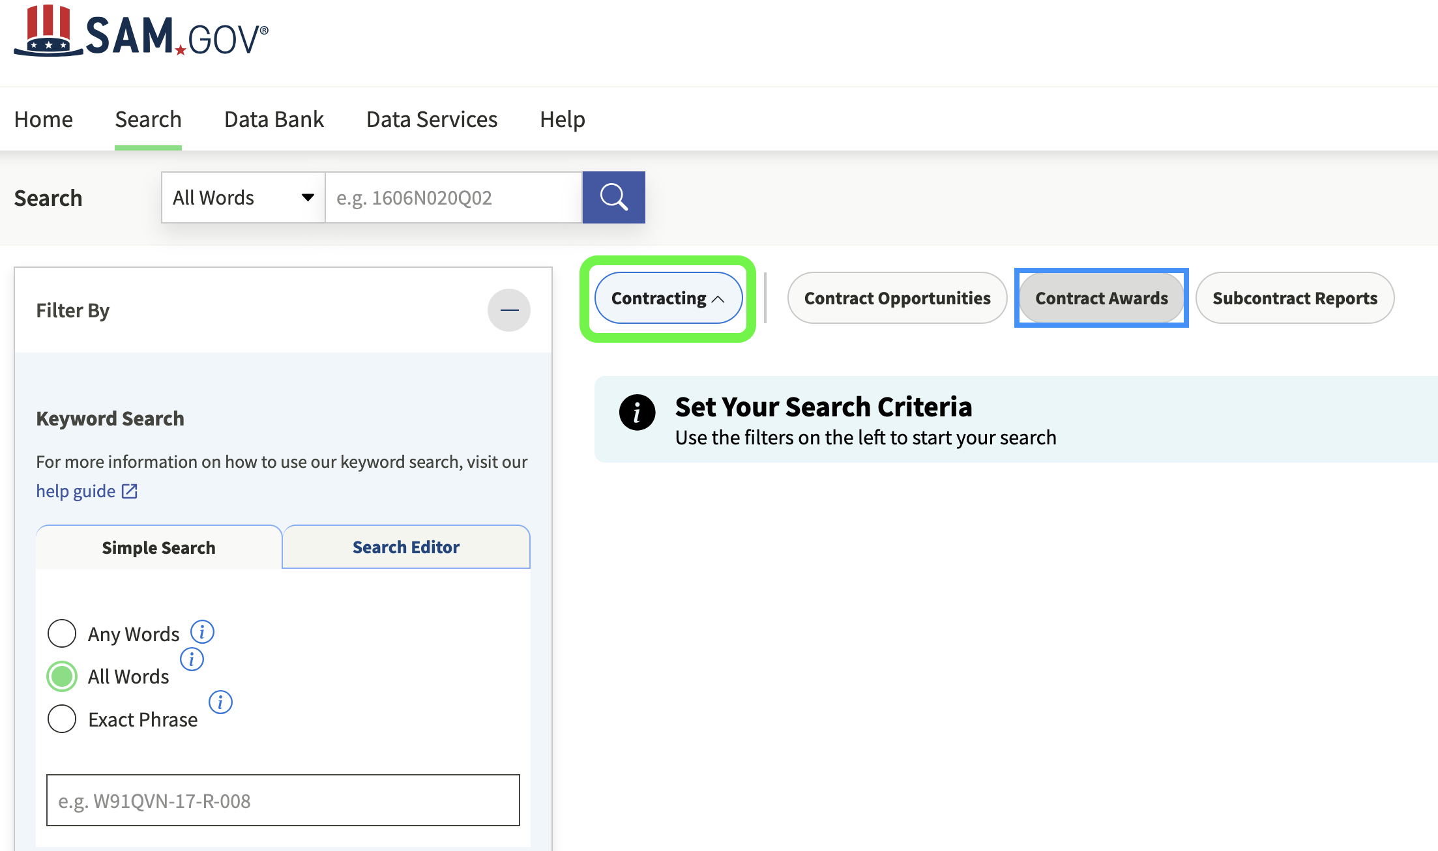Viewport: 1438px width, 851px height.
Task: Click the external link icon next to help guide
Action: click(x=128, y=491)
